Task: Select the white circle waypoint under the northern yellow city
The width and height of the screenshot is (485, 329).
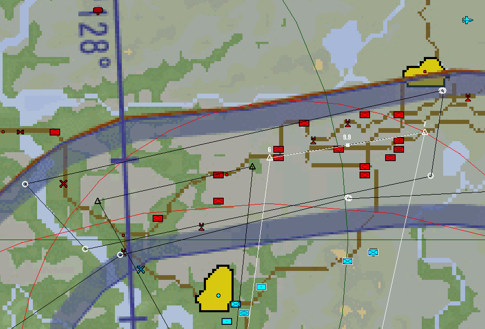Action: coord(443,90)
